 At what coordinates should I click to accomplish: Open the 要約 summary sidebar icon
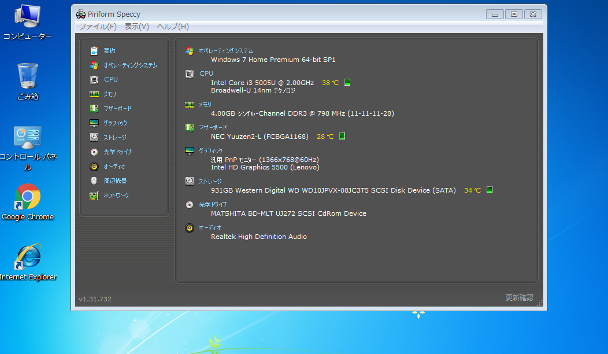tap(94, 50)
